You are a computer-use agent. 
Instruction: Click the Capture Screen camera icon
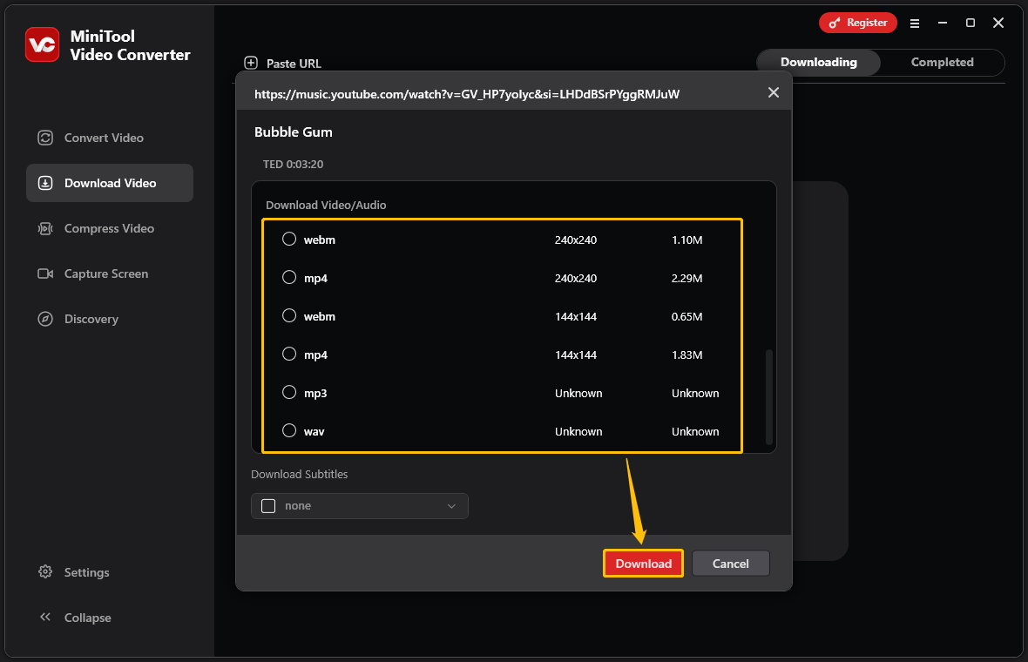tap(45, 274)
